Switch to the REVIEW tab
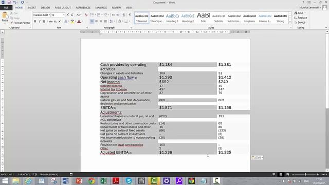This screenshot has height=185, width=329. pyautogui.click(x=116, y=8)
